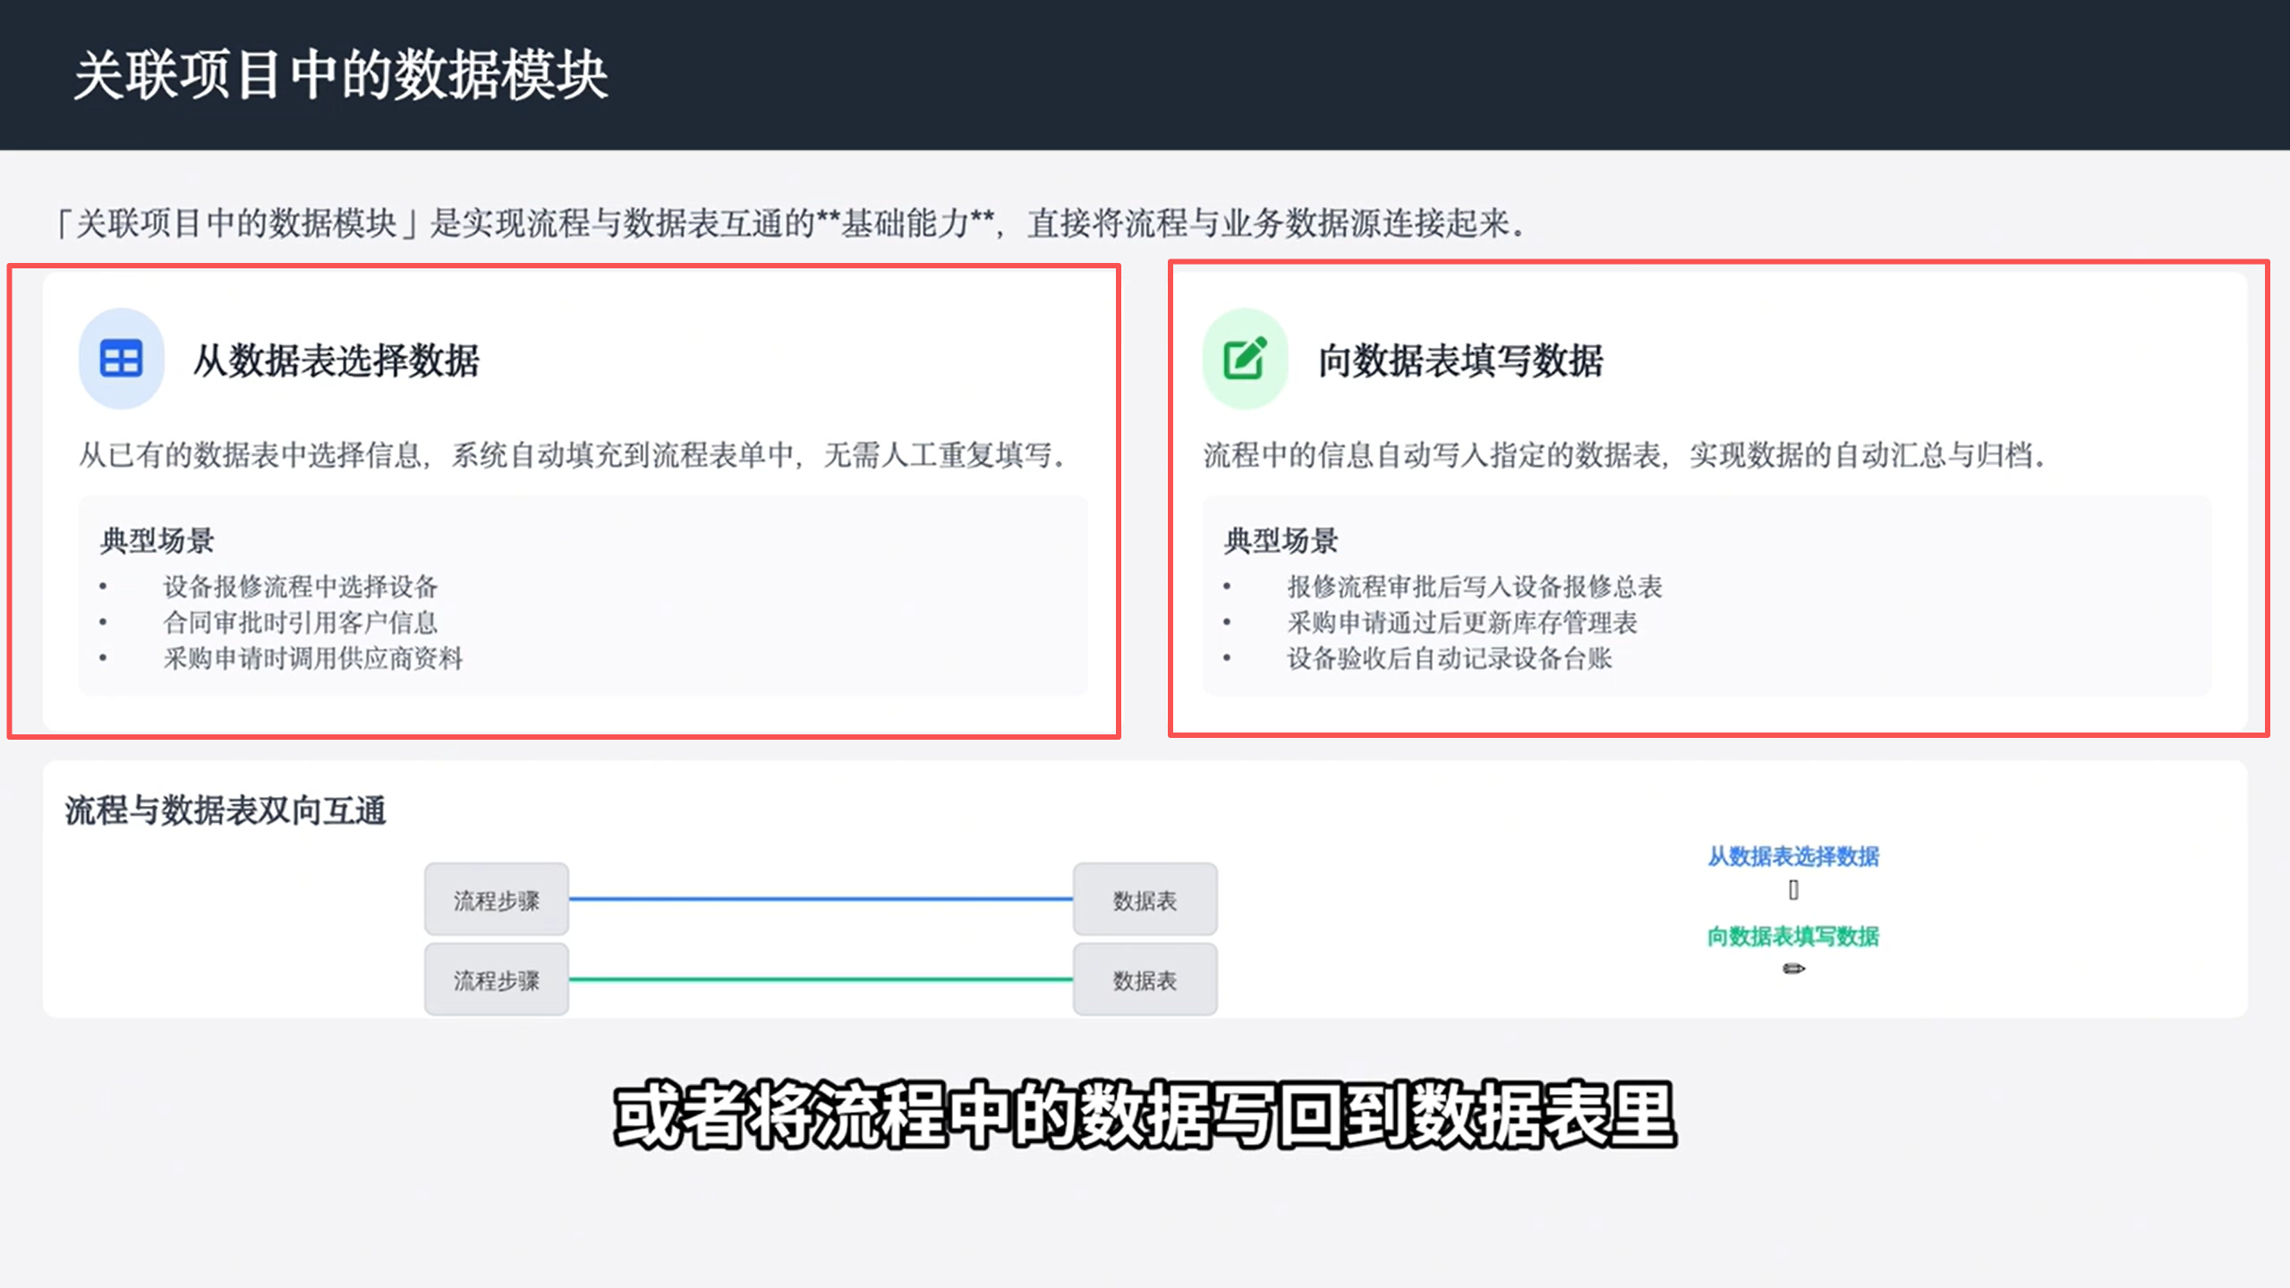Click the intro sentence starting with「关联项目中的数据模块」

tap(791, 224)
